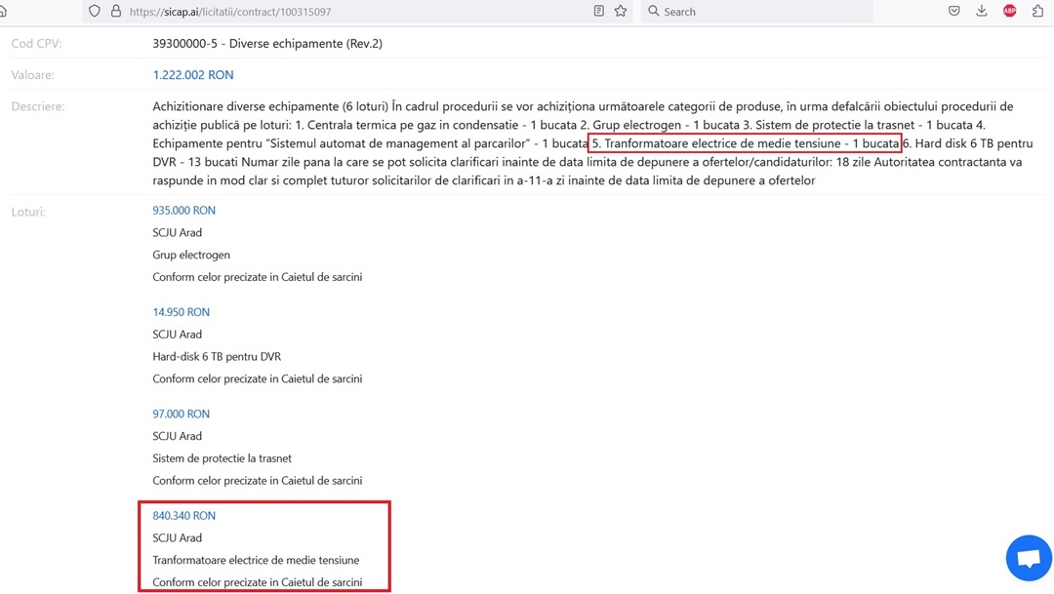This screenshot has height=594, width=1054.
Task: Click 'SCJU Arad' under 840.340 RON
Action: click(x=177, y=537)
